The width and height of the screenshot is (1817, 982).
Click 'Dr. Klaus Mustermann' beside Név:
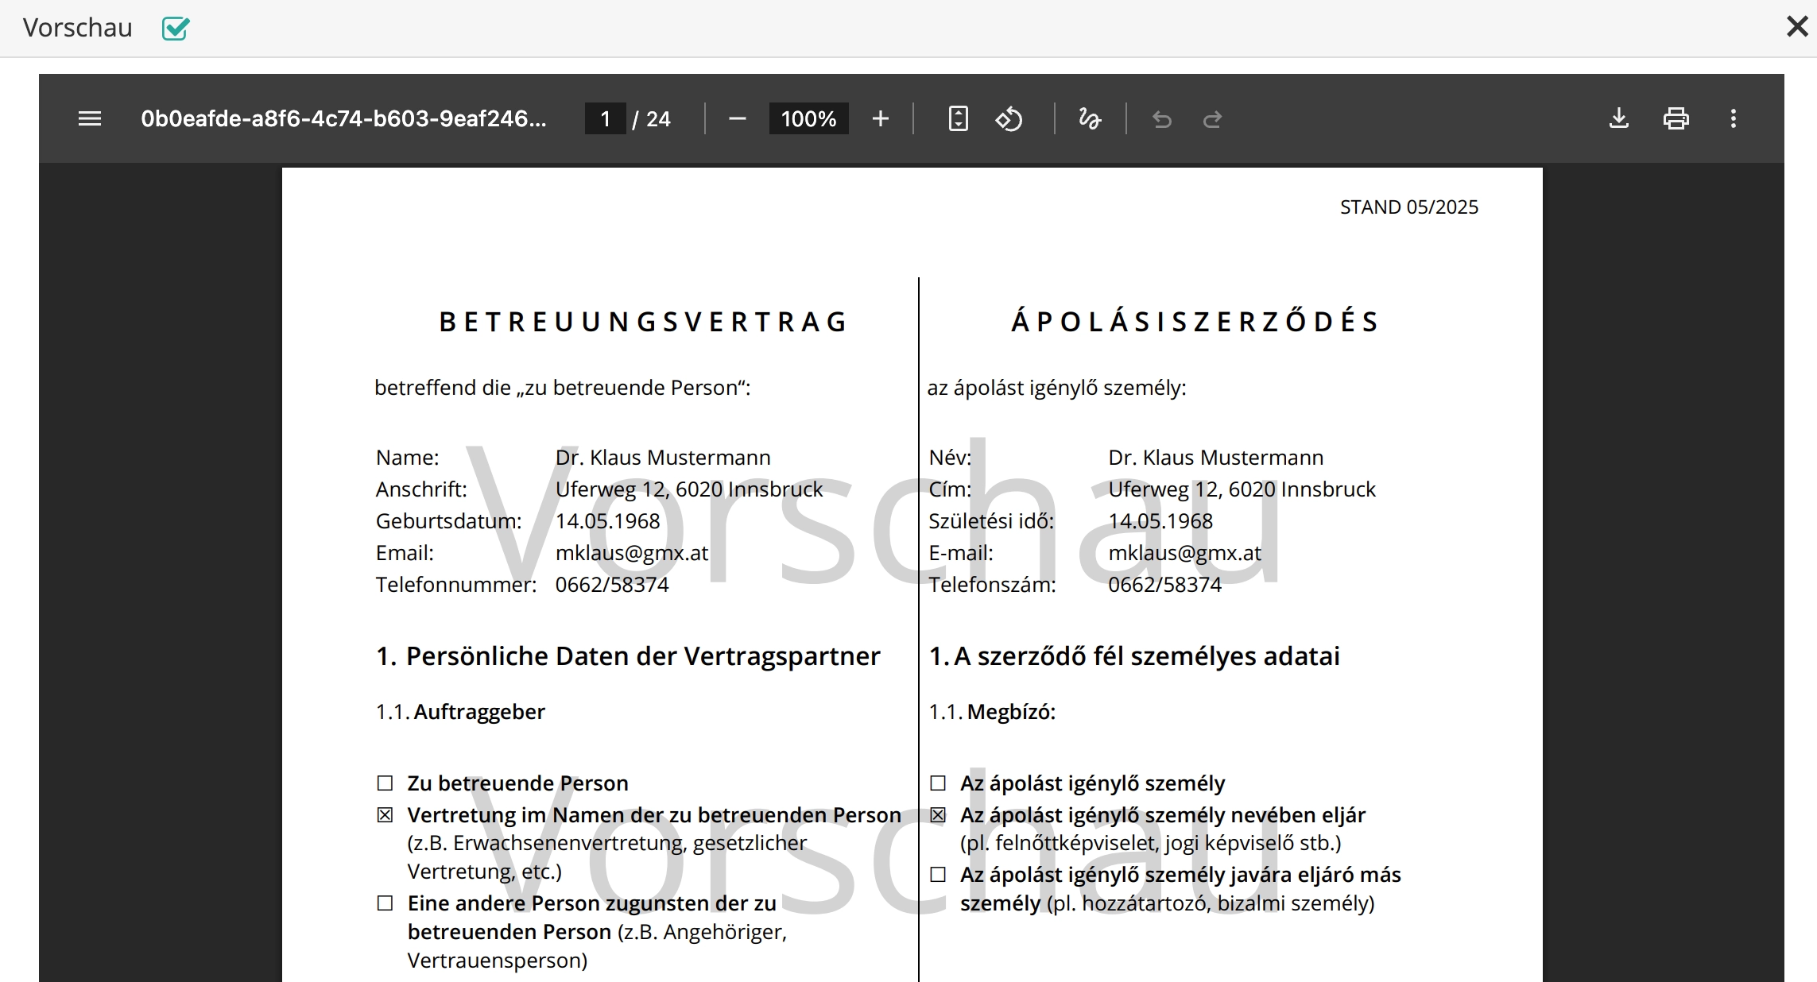(x=1216, y=458)
